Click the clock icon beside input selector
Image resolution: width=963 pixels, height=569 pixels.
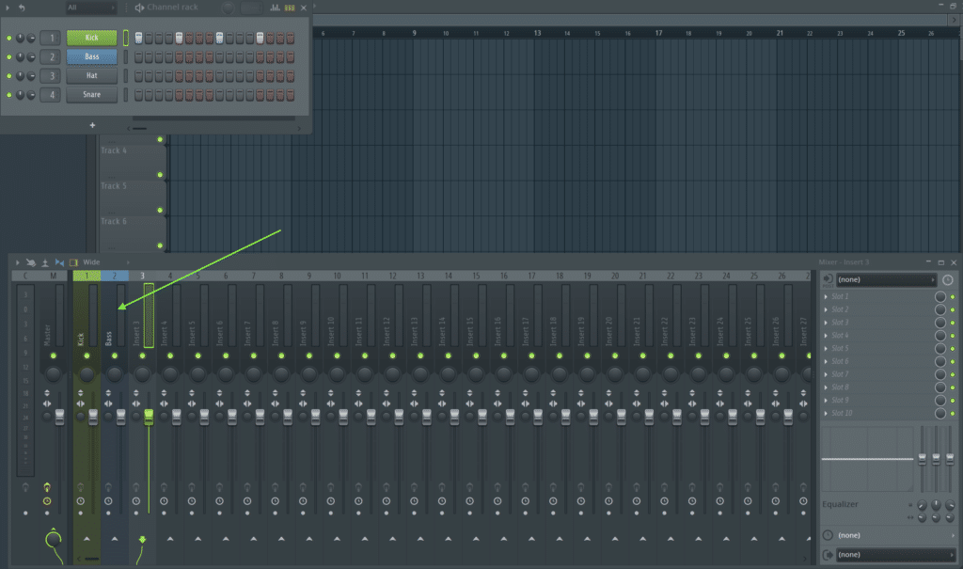(x=948, y=279)
